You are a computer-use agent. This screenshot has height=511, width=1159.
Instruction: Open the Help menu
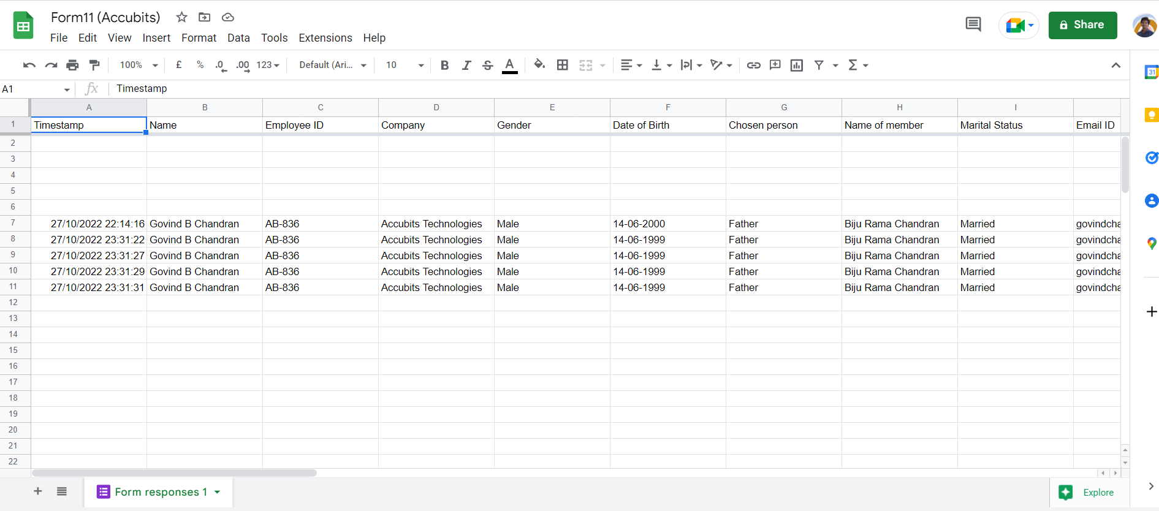click(x=374, y=38)
